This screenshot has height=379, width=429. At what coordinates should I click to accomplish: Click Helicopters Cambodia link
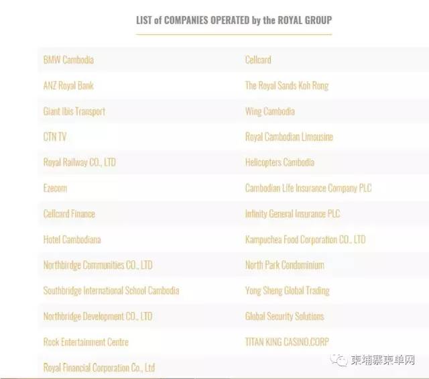[x=280, y=162]
